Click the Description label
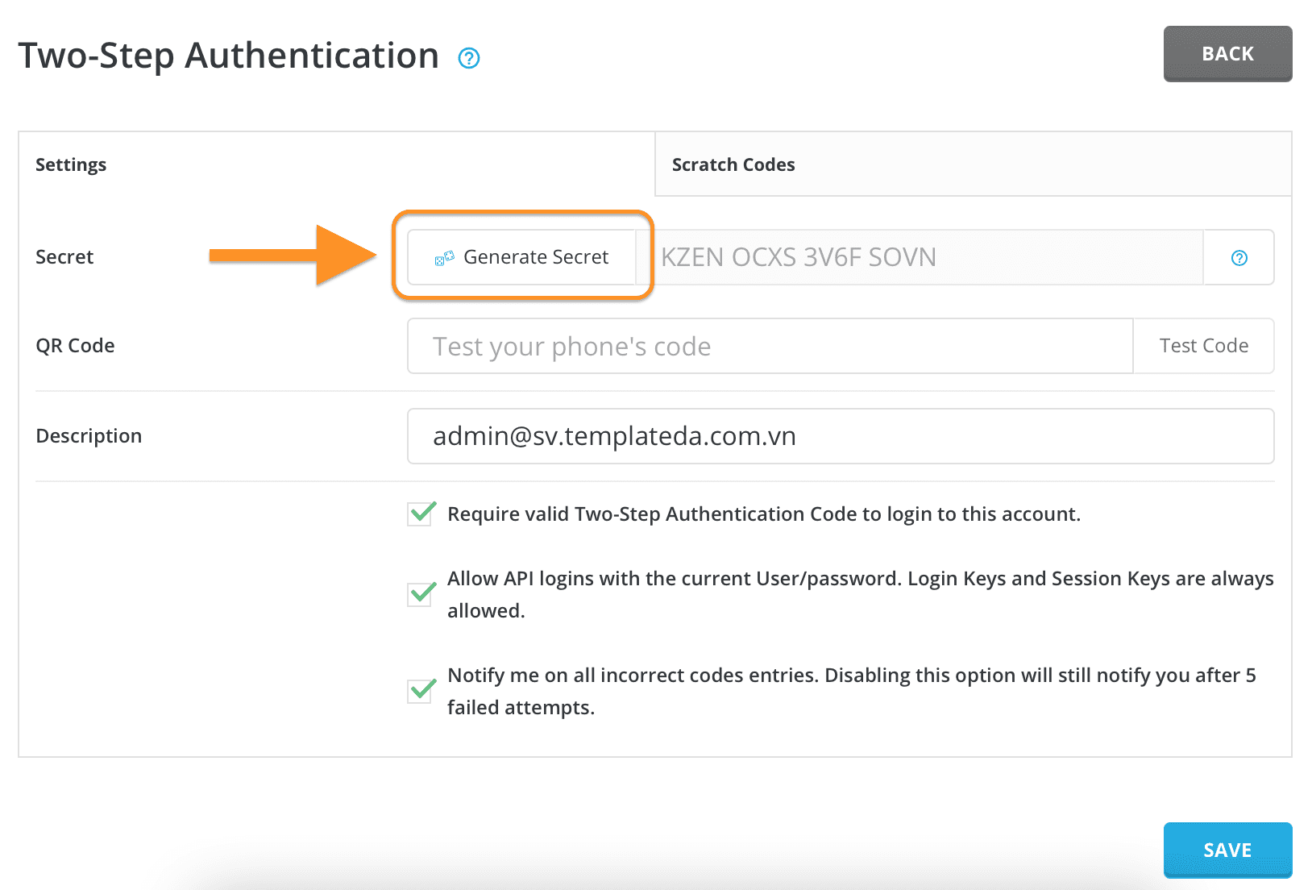1312x890 pixels. tap(89, 435)
